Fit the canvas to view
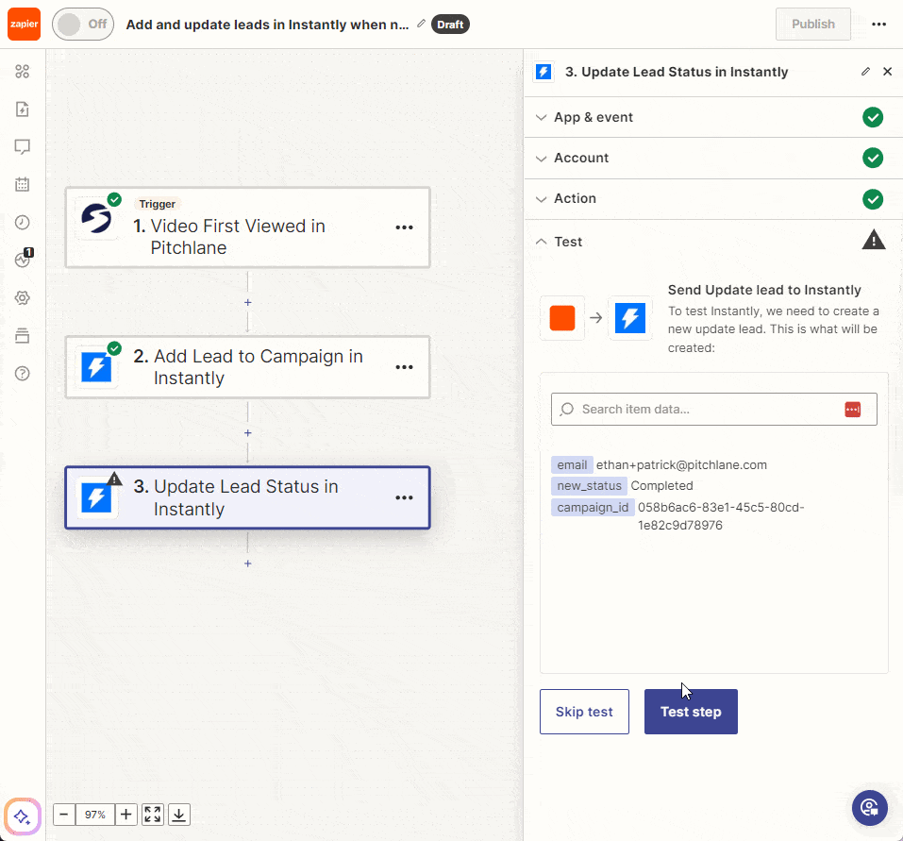Image resolution: width=903 pixels, height=841 pixels. click(153, 815)
